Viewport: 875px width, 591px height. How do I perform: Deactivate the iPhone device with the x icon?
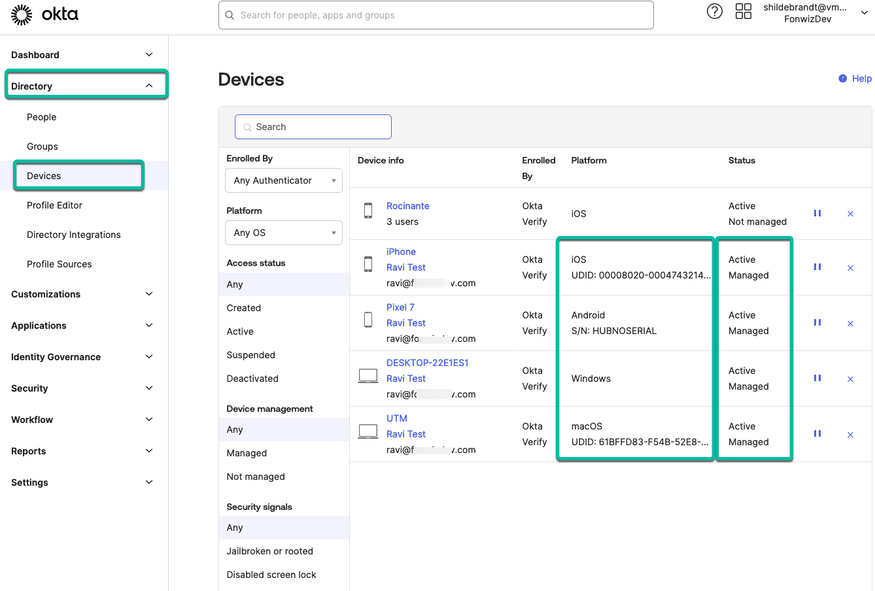tap(850, 267)
